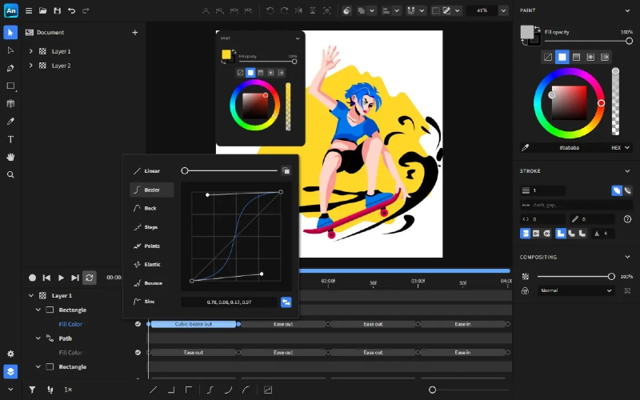
Task: Undo the last action
Action: pyautogui.click(x=71, y=10)
